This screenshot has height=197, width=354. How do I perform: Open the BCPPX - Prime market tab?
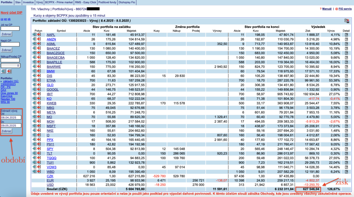59,2
